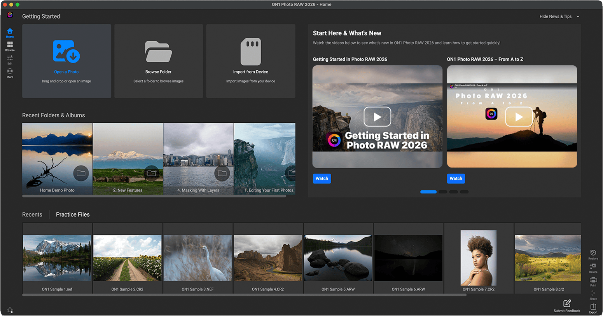Open the Submit Feedback form
Viewport: 603px width, 317px height.
click(x=567, y=306)
